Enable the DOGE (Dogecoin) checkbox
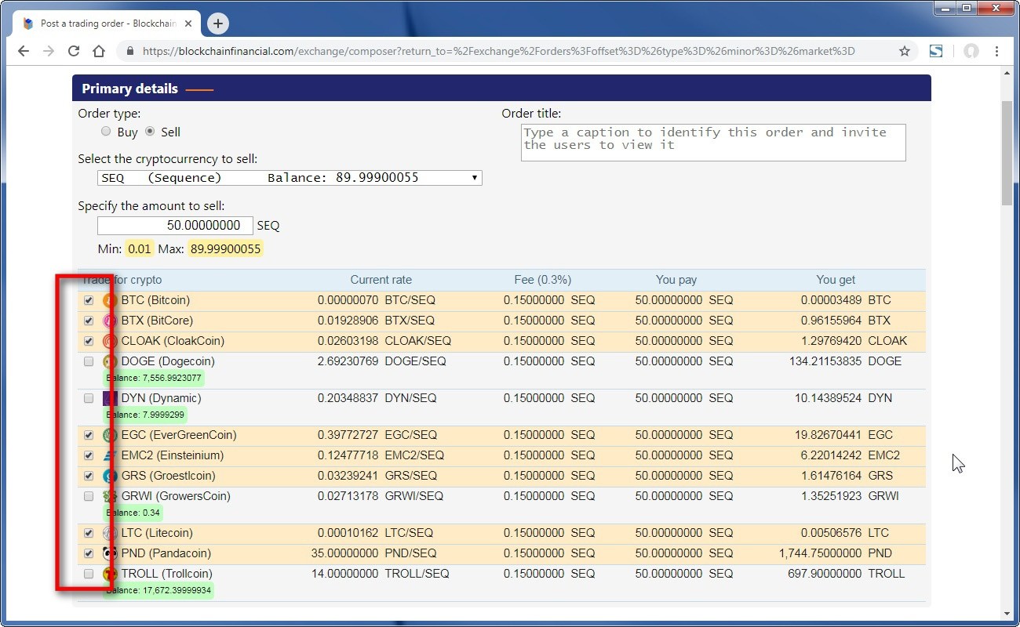Image resolution: width=1020 pixels, height=627 pixels. click(89, 361)
